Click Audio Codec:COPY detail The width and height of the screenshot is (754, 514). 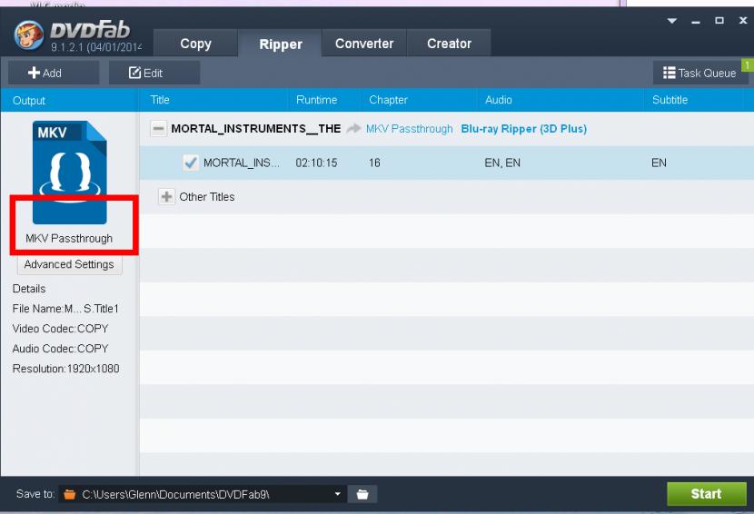point(60,349)
